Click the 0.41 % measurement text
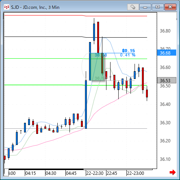 (128, 55)
